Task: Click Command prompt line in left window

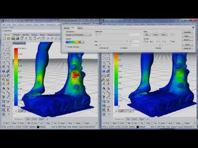Action: click(x=32, y=31)
